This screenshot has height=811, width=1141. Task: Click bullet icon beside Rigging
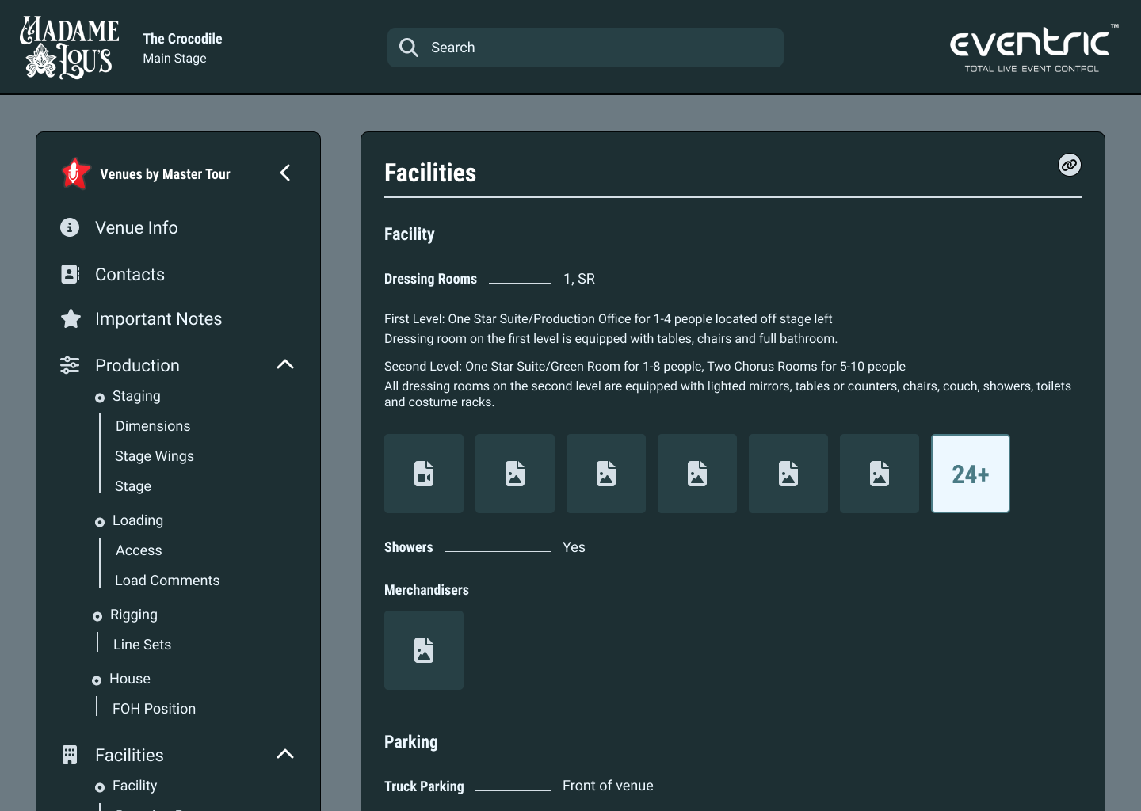pyautogui.click(x=97, y=616)
